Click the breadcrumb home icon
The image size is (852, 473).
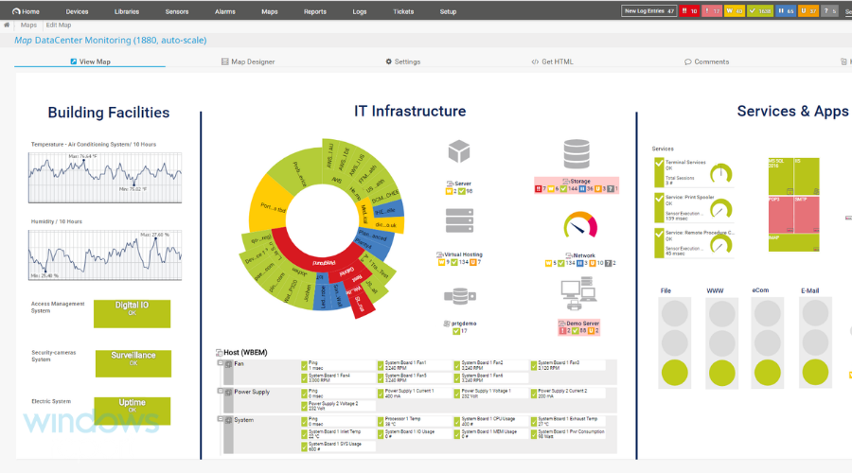pyautogui.click(x=8, y=25)
